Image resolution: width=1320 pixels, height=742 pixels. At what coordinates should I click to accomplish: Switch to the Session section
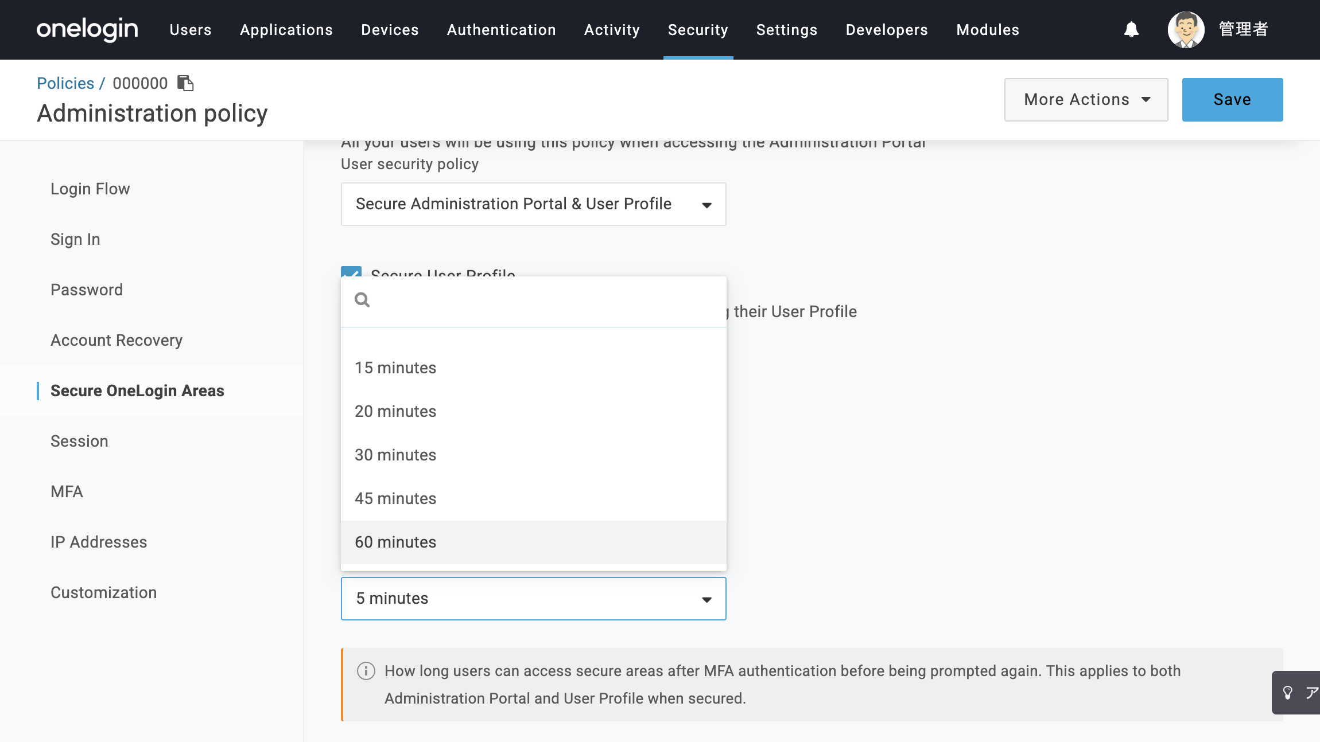tap(79, 442)
